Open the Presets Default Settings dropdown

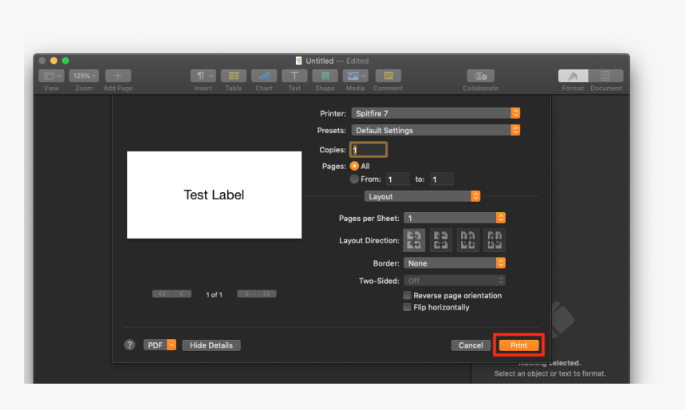pyautogui.click(x=436, y=130)
